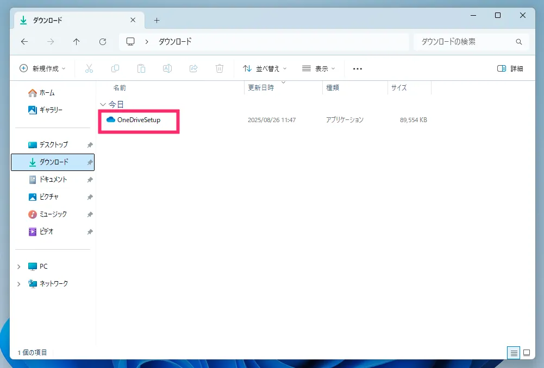The image size is (544, 368).
Task: Select the OneDriveSetup file name
Action: point(139,120)
